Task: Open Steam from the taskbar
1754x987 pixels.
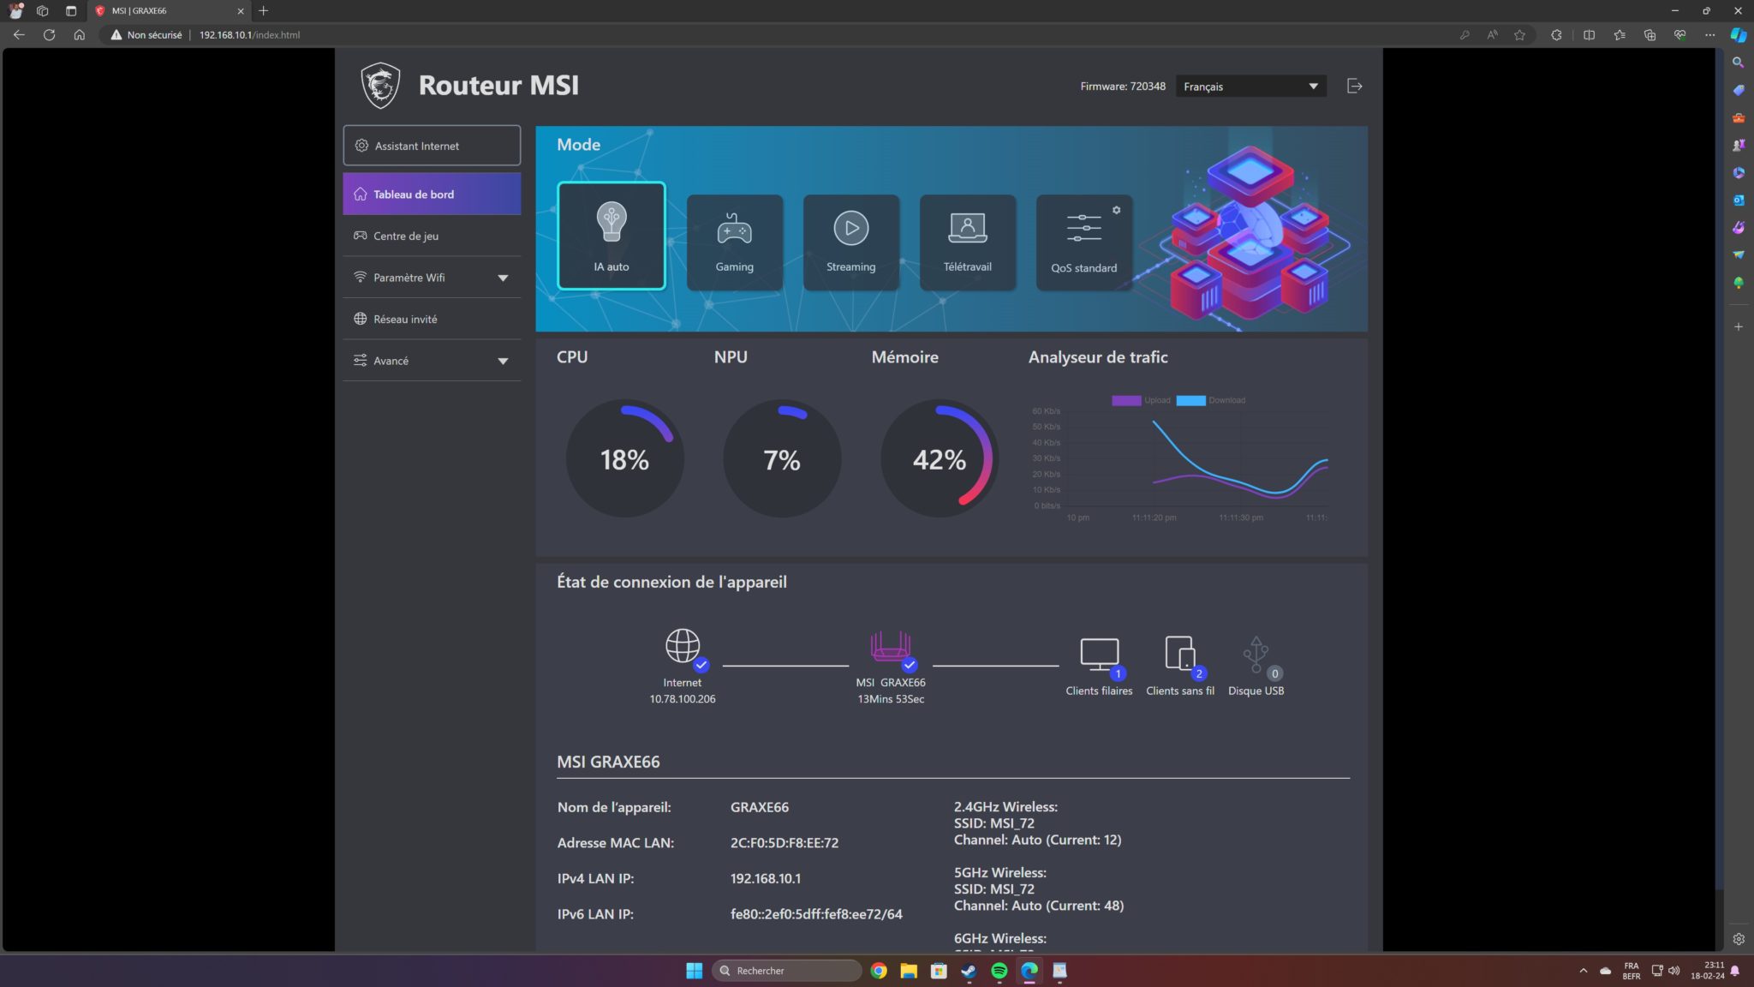Action: (x=969, y=971)
